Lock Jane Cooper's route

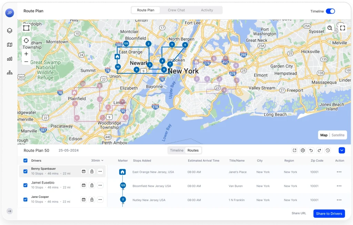tap(92, 200)
